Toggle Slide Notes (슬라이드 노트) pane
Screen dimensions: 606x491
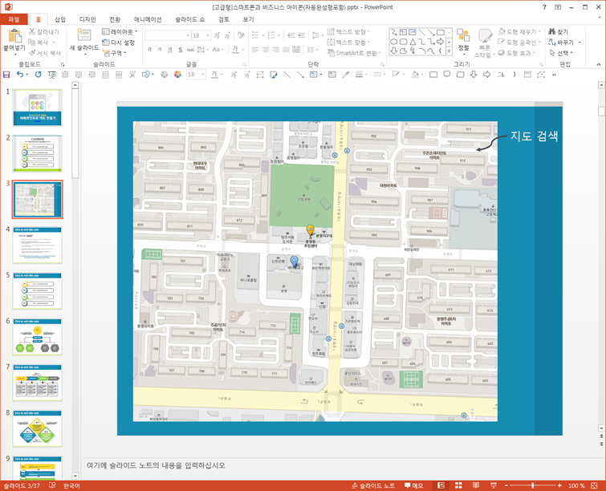tap(373, 485)
